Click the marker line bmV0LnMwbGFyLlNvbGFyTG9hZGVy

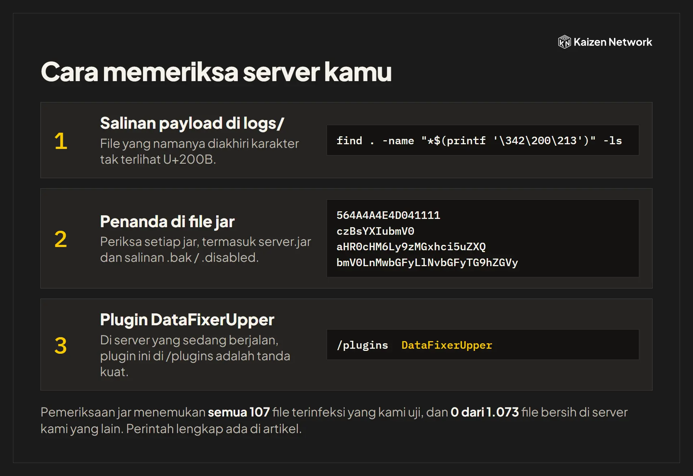(427, 263)
